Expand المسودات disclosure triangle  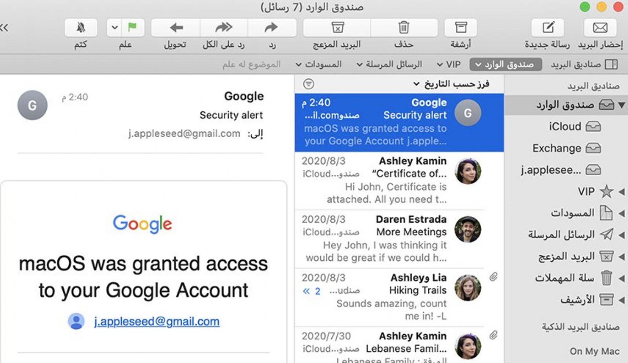pos(622,214)
